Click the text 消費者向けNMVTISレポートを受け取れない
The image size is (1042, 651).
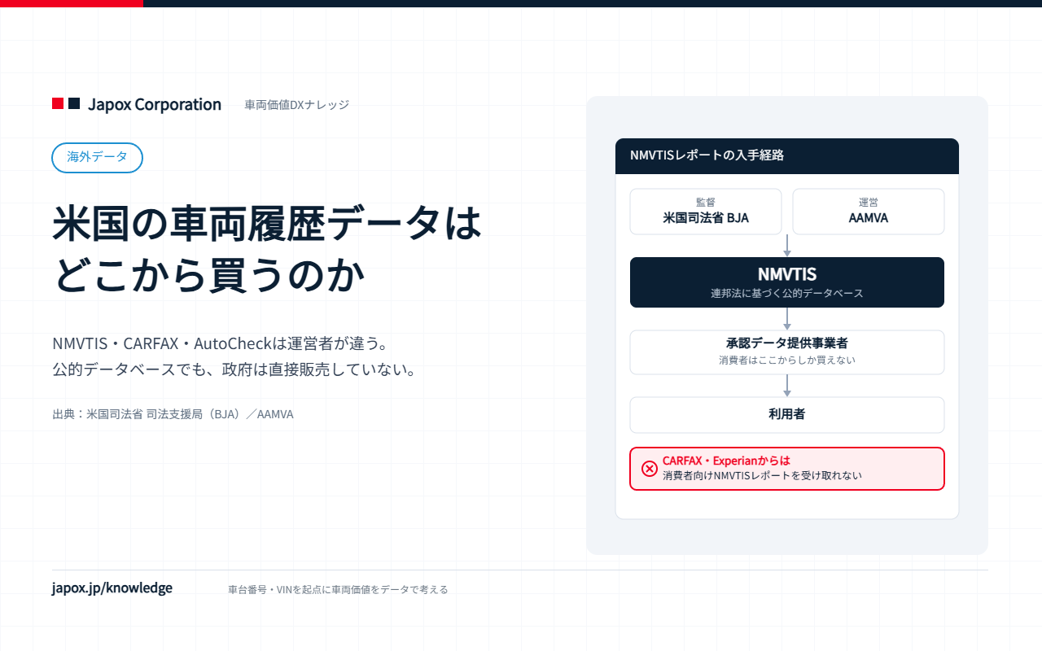[x=762, y=476]
